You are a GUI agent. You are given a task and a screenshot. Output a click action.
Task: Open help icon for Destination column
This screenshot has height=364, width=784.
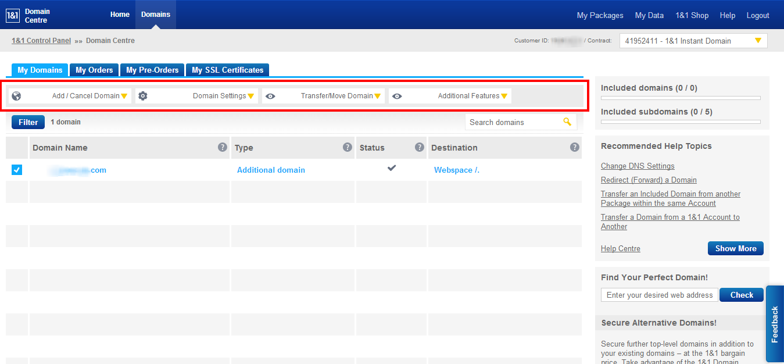[574, 148]
